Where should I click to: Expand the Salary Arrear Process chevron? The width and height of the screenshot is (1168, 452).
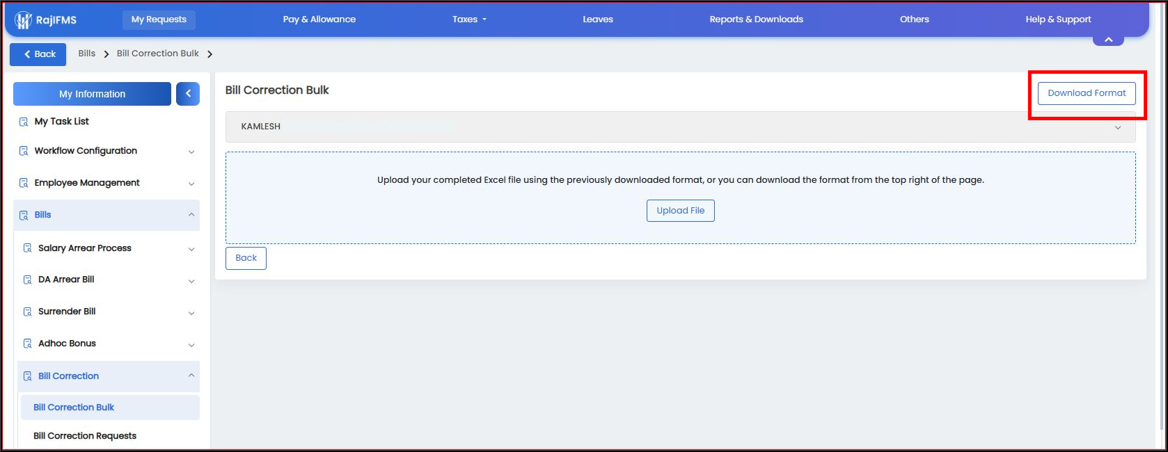click(x=191, y=249)
